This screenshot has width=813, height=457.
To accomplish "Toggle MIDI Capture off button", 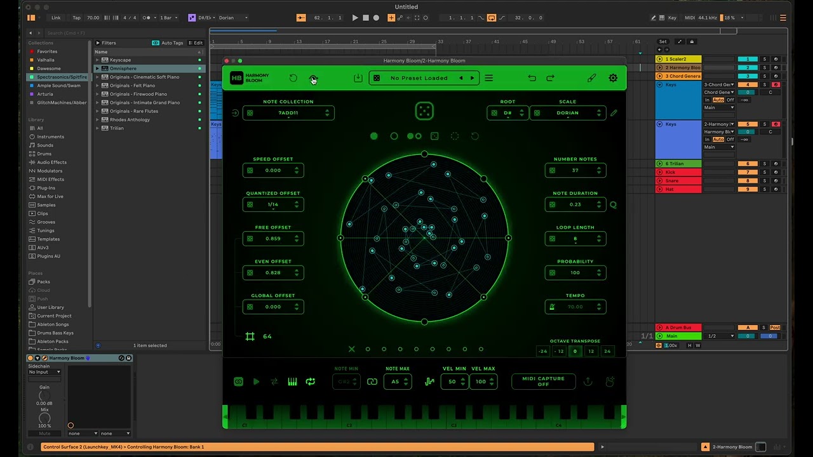I will pos(543,381).
